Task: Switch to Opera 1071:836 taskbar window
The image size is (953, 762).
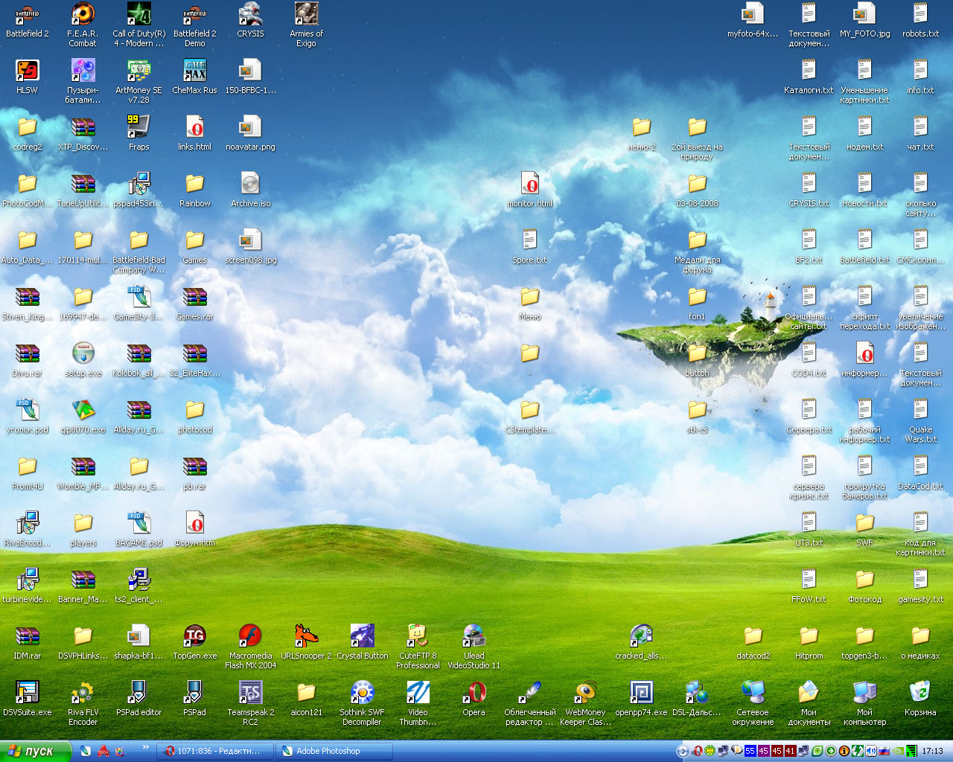Action: coord(215,751)
